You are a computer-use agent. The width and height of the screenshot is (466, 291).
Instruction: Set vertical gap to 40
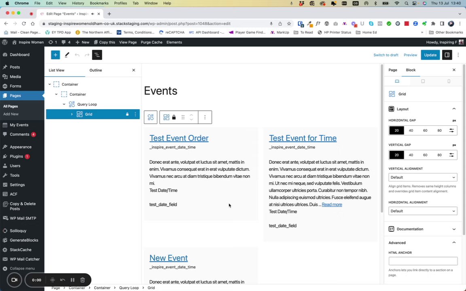(x=411, y=155)
